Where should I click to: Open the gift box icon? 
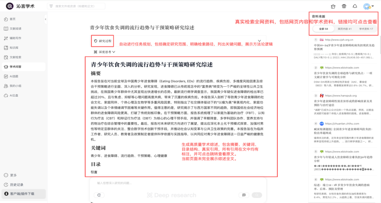tap(344, 6)
